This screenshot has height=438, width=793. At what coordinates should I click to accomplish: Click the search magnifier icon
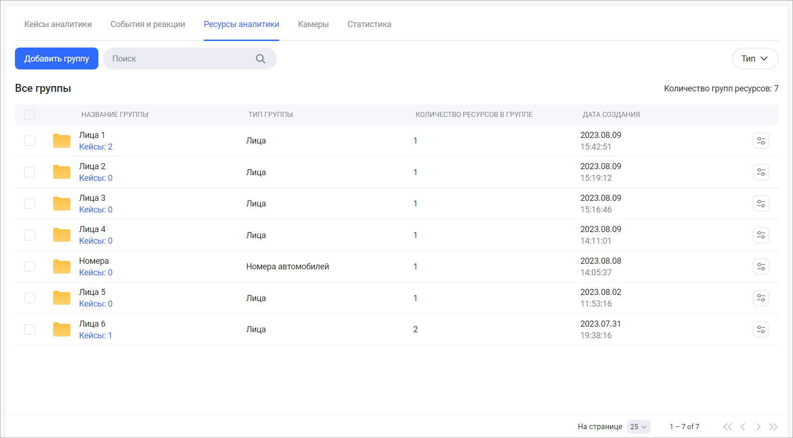point(261,59)
